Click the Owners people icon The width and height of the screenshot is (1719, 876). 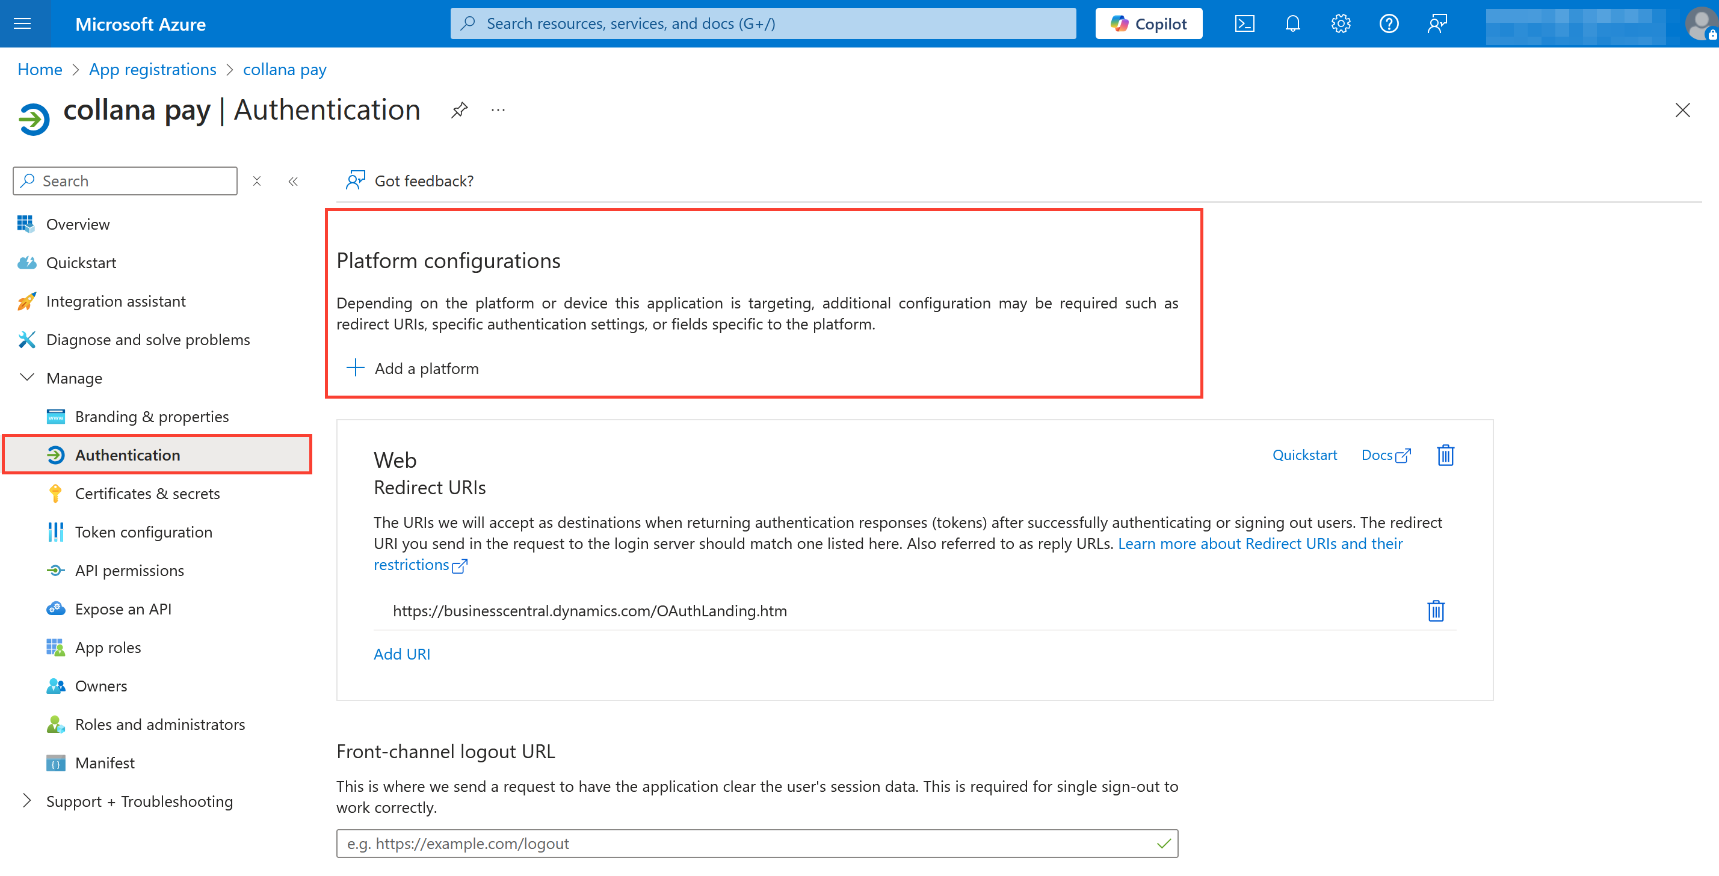point(55,686)
